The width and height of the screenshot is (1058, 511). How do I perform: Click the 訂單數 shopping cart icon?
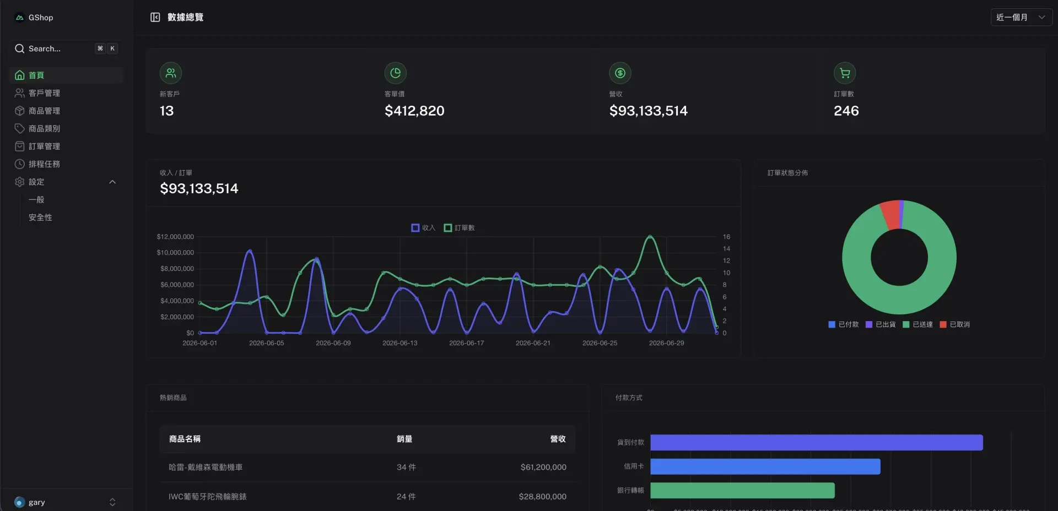(x=845, y=73)
